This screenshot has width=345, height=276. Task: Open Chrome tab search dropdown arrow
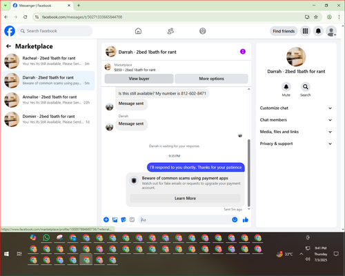pos(6,6)
